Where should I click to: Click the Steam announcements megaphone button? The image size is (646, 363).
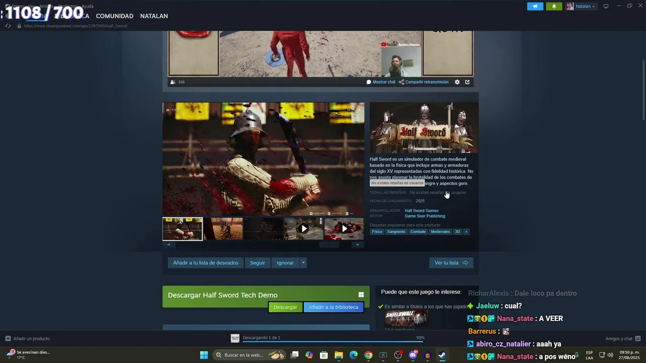point(535,6)
